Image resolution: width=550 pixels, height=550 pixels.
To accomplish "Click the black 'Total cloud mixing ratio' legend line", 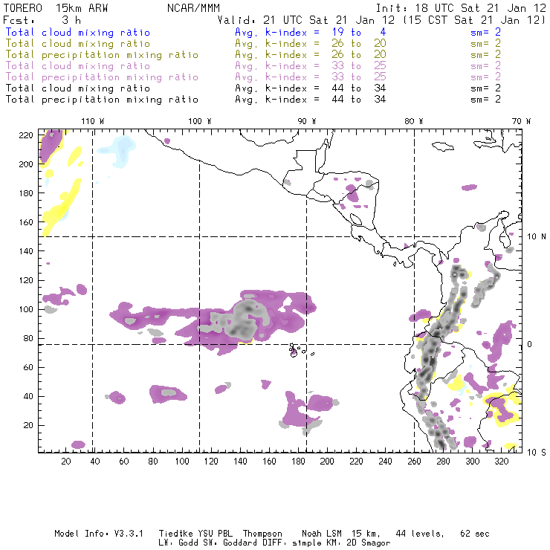I will click(x=78, y=88).
